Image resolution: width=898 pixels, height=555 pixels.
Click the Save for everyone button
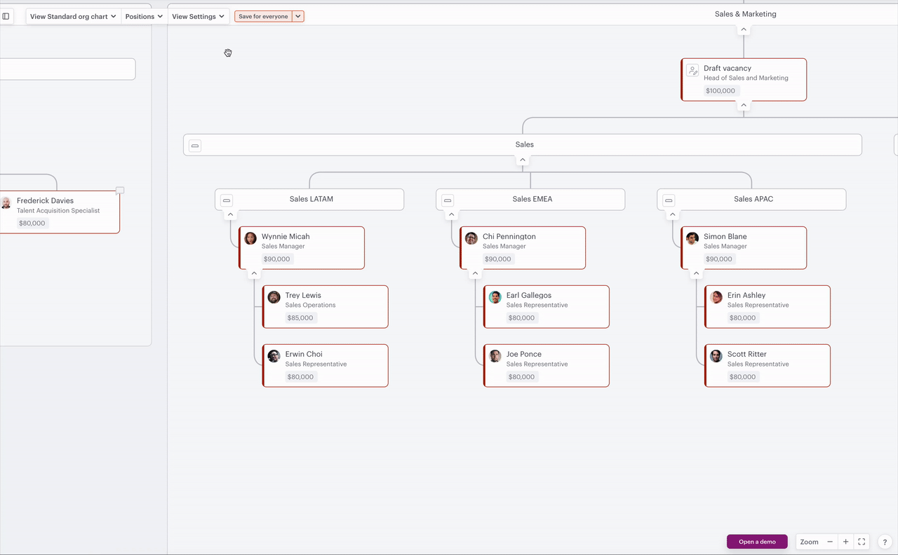pos(264,15)
